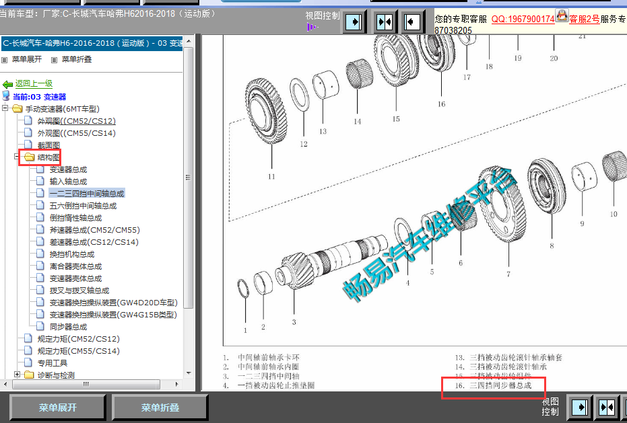
Task: Click the 返回上一级 back link
Action: [x=34, y=83]
